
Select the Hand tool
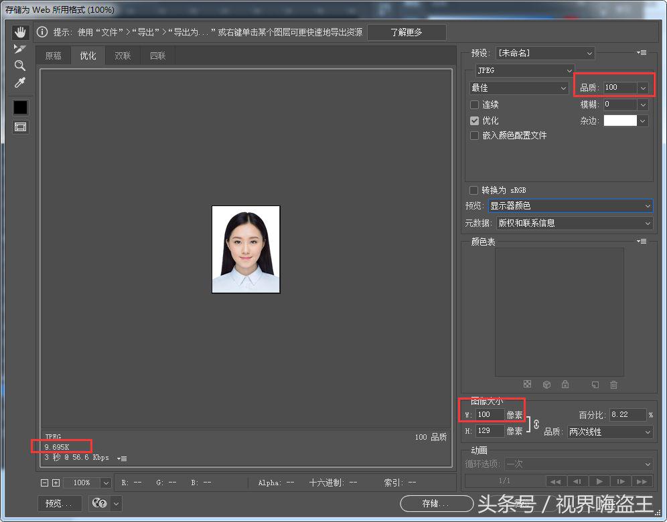point(20,32)
